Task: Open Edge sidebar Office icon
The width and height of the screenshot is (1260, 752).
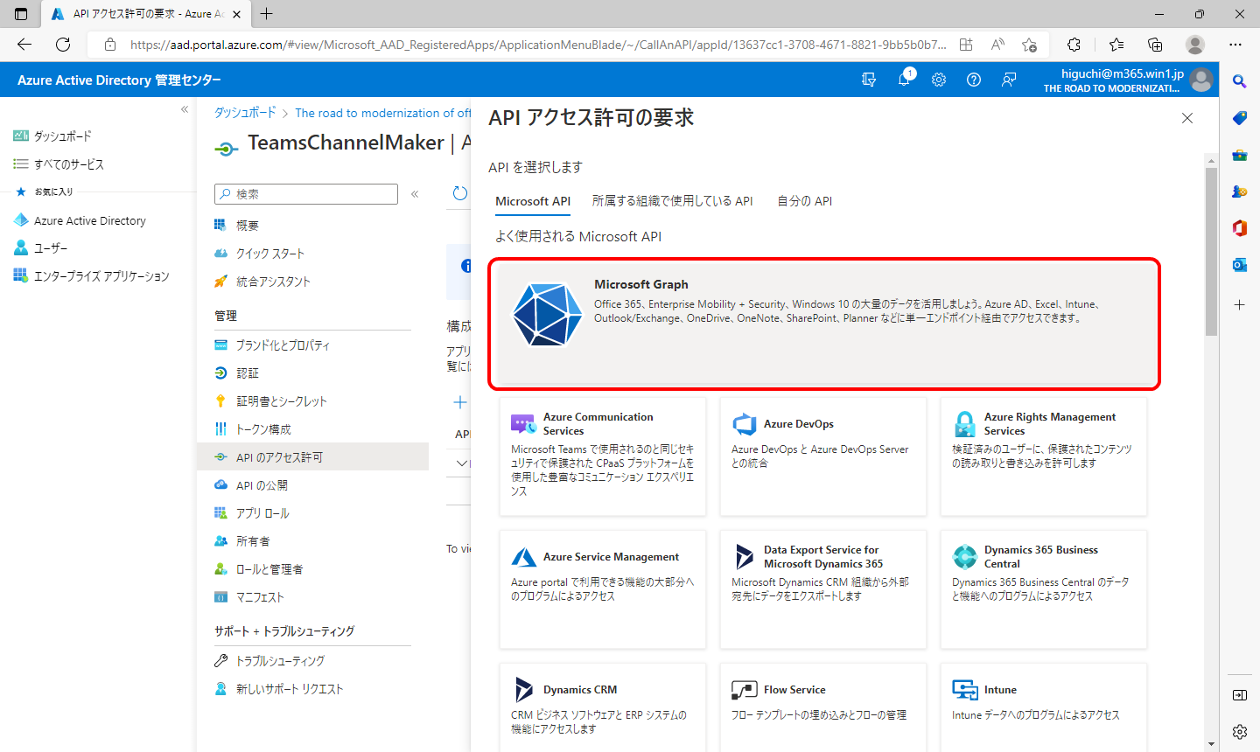Action: click(1240, 228)
